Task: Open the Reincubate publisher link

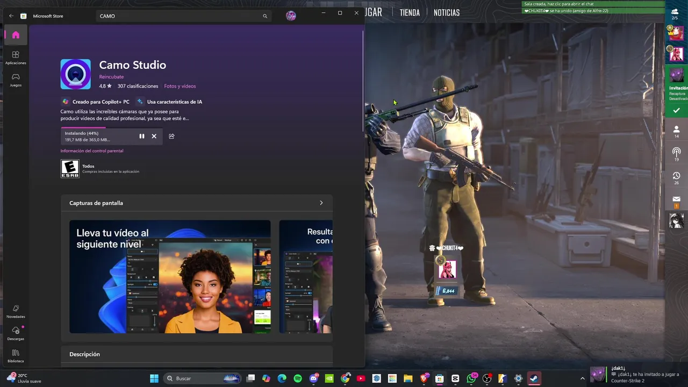Action: click(x=111, y=77)
